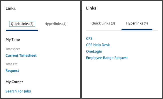Click the My Time section heading

pyautogui.click(x=13, y=40)
